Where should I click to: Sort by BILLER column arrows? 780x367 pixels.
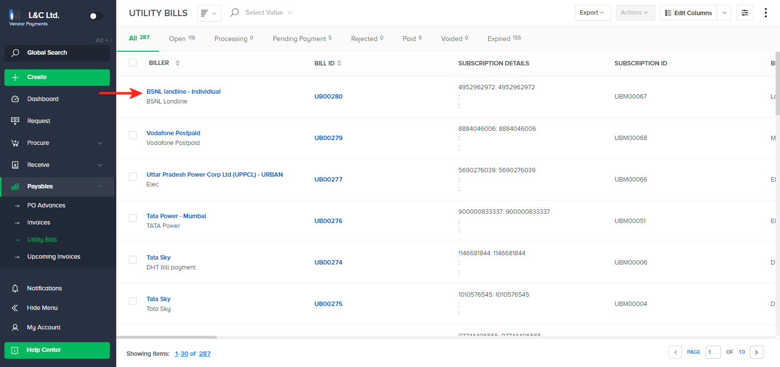(178, 63)
